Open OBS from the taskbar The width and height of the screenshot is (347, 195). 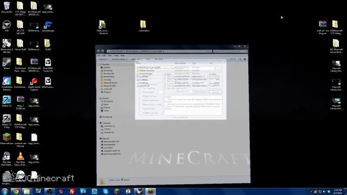pos(49,191)
